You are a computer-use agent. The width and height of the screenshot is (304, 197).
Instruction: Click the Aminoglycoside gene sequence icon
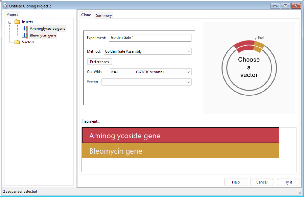(x=25, y=29)
